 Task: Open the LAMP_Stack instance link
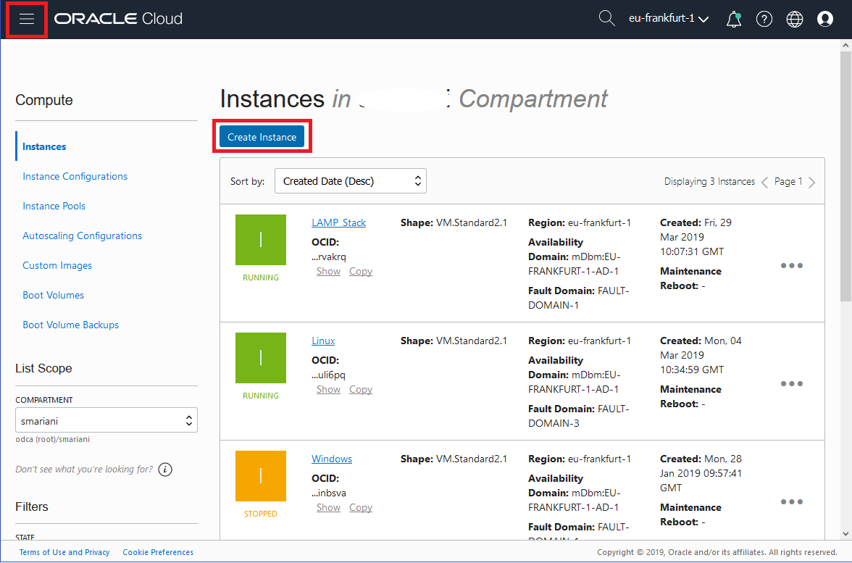pos(338,223)
